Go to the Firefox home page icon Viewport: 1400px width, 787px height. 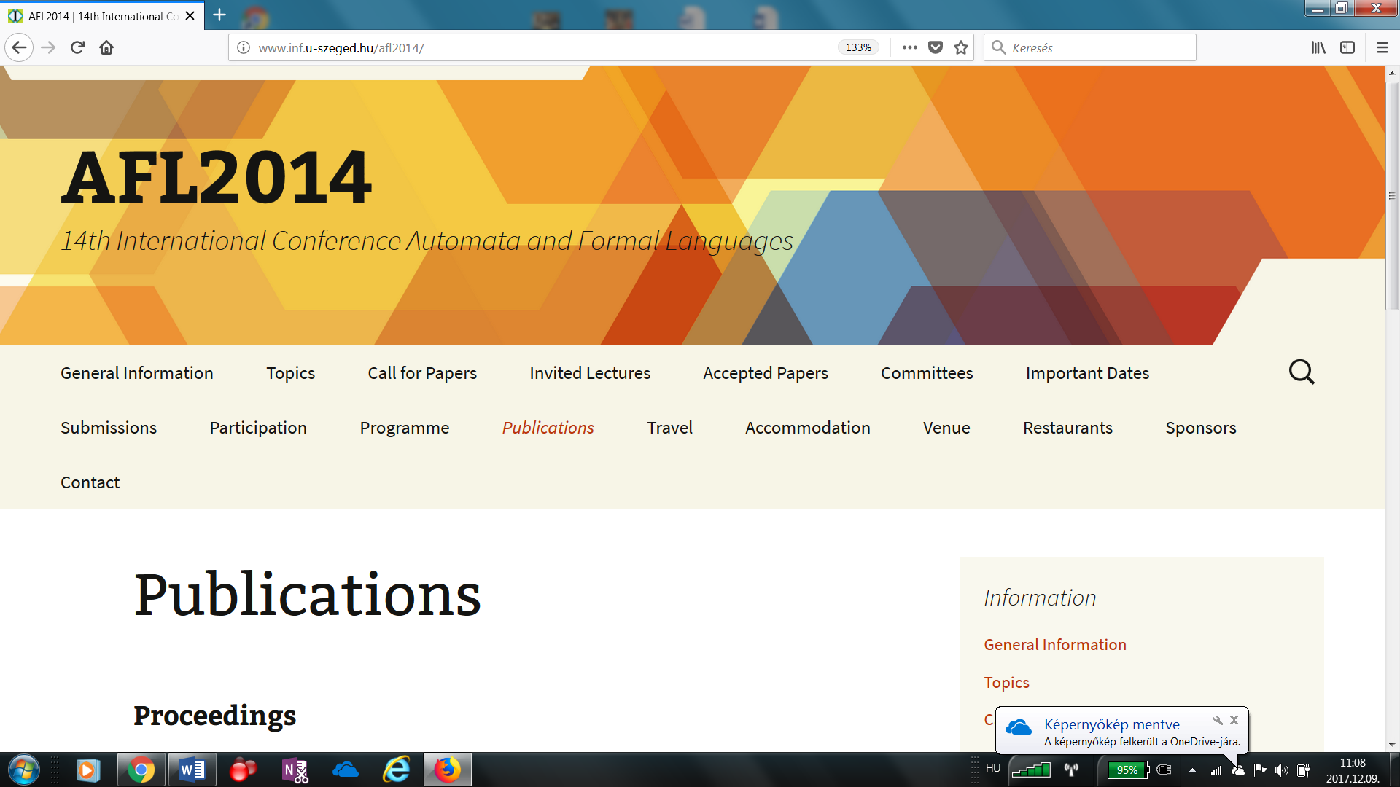pos(106,48)
